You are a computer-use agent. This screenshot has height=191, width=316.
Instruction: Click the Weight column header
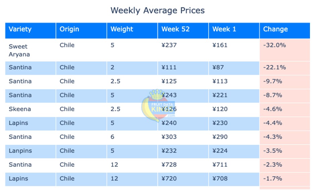pos(122,29)
